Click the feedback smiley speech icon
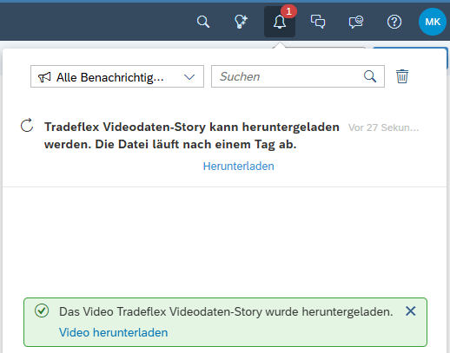 pos(356,22)
